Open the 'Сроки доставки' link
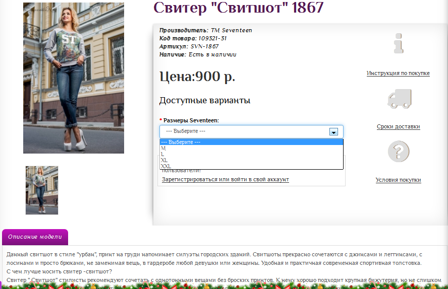 pyautogui.click(x=398, y=126)
